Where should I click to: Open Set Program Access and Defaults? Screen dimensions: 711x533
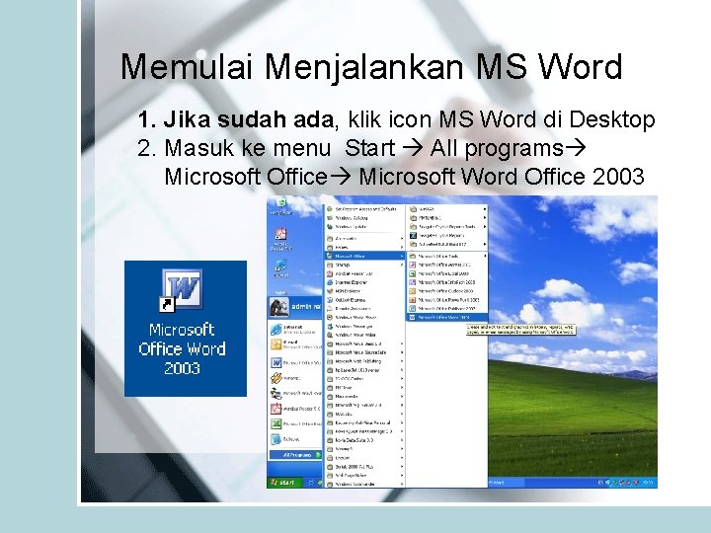pyautogui.click(x=364, y=209)
